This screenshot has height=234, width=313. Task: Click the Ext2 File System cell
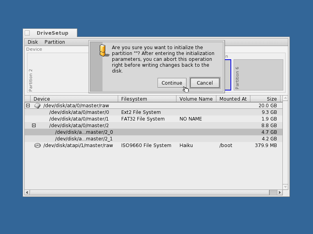pos(141,112)
